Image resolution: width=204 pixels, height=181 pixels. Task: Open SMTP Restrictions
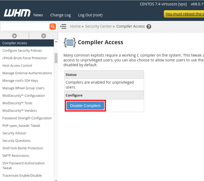click(16, 156)
